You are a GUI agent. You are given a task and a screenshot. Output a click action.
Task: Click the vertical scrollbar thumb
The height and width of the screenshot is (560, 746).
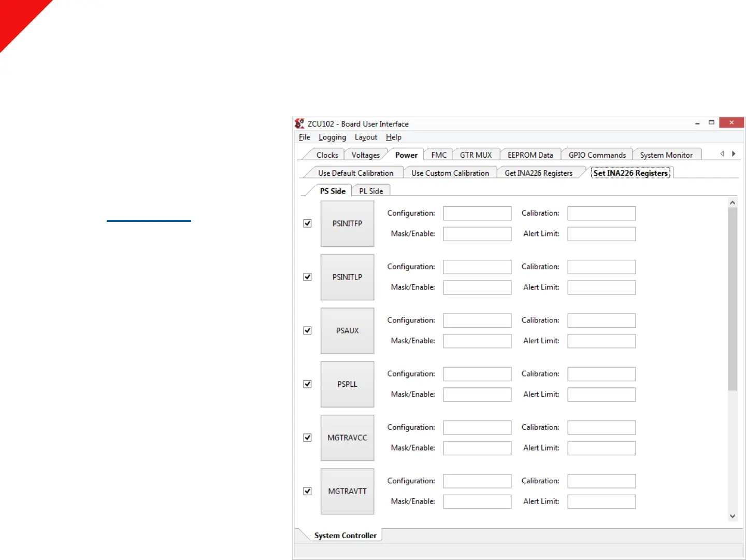pyautogui.click(x=733, y=299)
